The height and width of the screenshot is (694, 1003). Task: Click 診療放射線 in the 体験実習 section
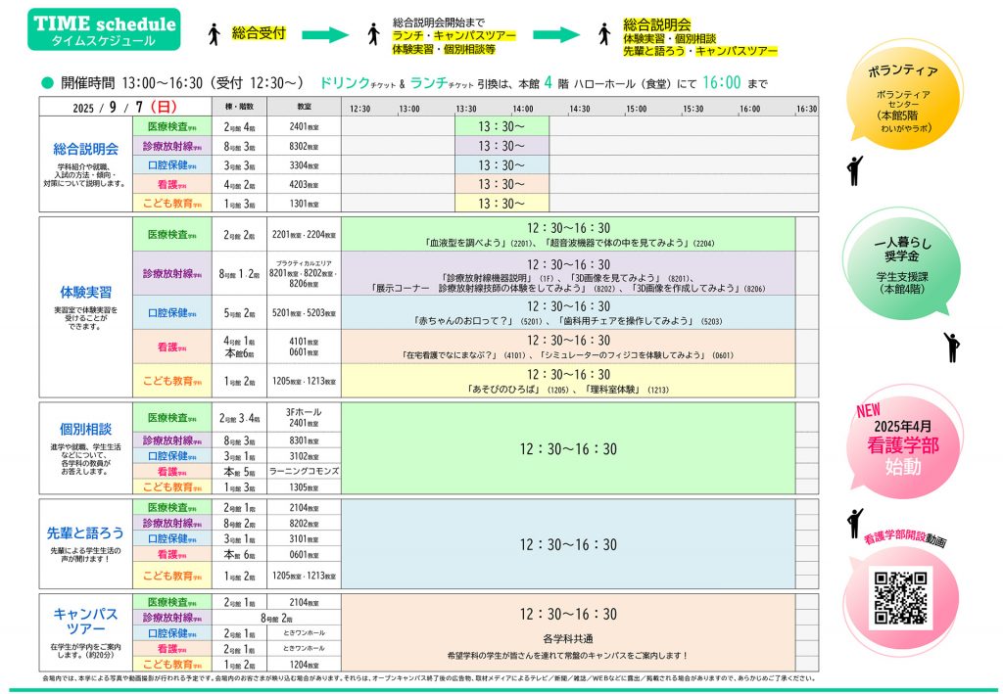pos(172,273)
